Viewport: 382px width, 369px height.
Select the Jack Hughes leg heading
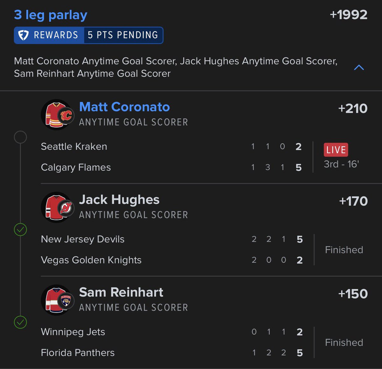(119, 199)
